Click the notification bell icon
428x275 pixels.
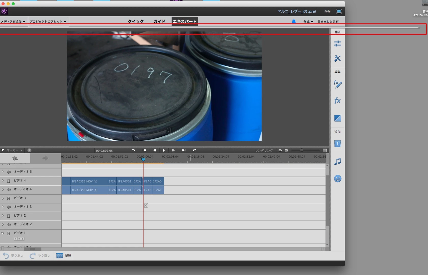pyautogui.click(x=294, y=21)
